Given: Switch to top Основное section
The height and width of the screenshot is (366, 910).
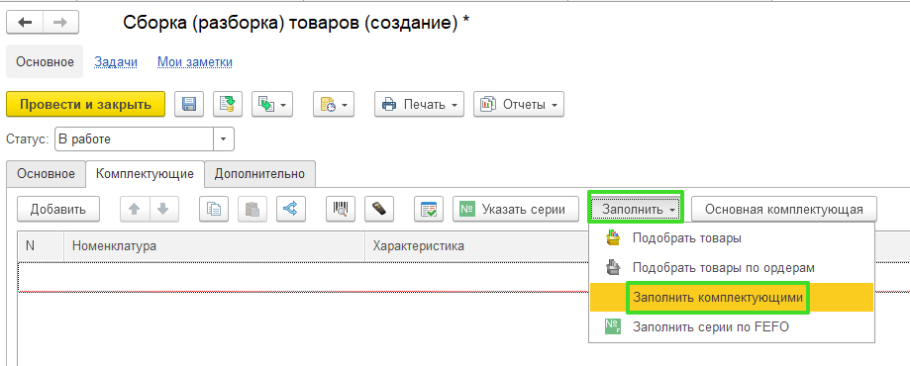Looking at the screenshot, I should [x=45, y=62].
